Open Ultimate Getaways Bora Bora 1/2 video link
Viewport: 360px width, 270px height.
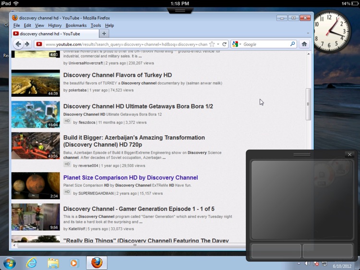tap(138, 106)
